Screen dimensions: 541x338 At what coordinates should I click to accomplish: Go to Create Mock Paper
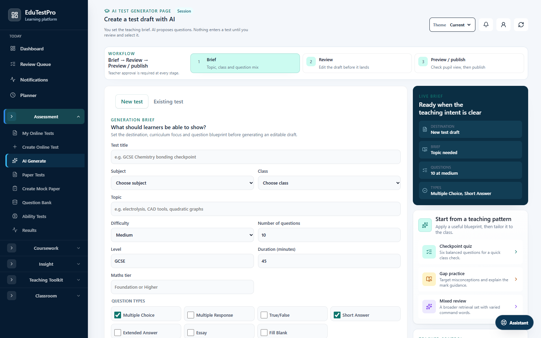[45, 189]
